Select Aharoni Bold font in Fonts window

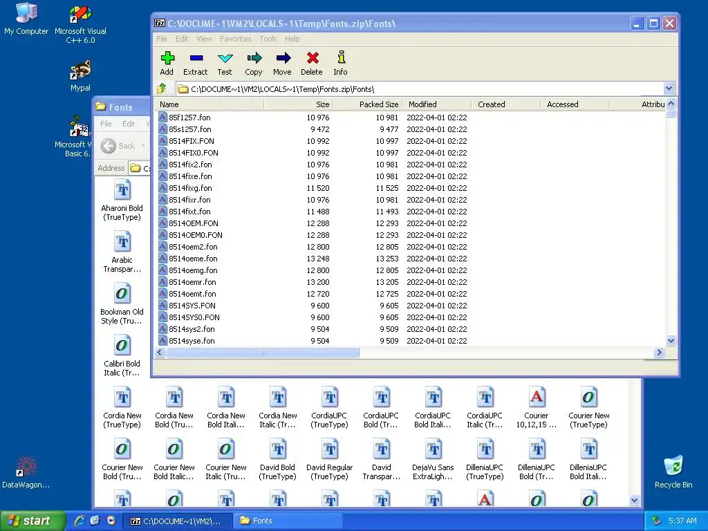[x=122, y=201]
